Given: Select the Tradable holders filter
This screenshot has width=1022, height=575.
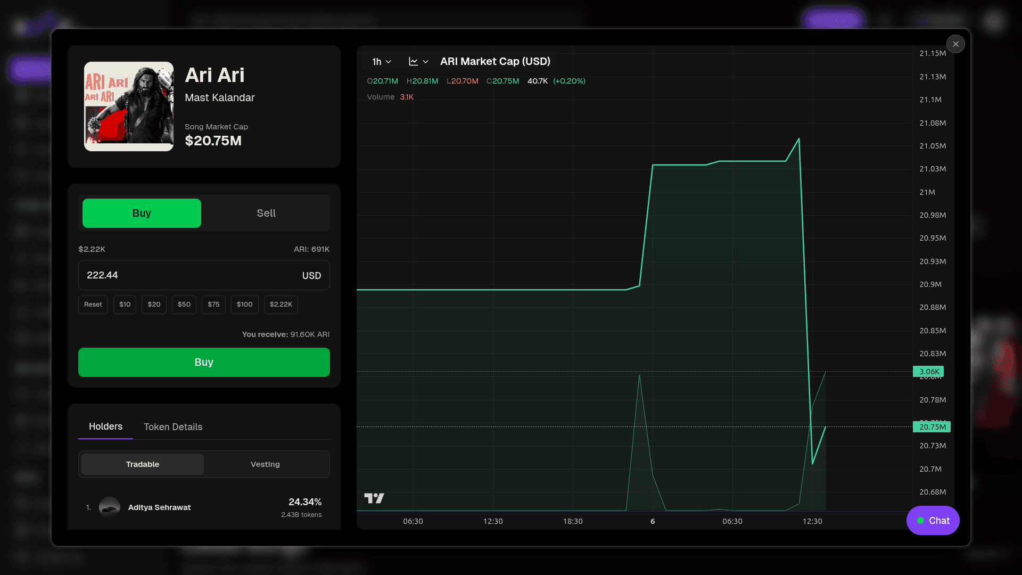Looking at the screenshot, I should (x=143, y=464).
